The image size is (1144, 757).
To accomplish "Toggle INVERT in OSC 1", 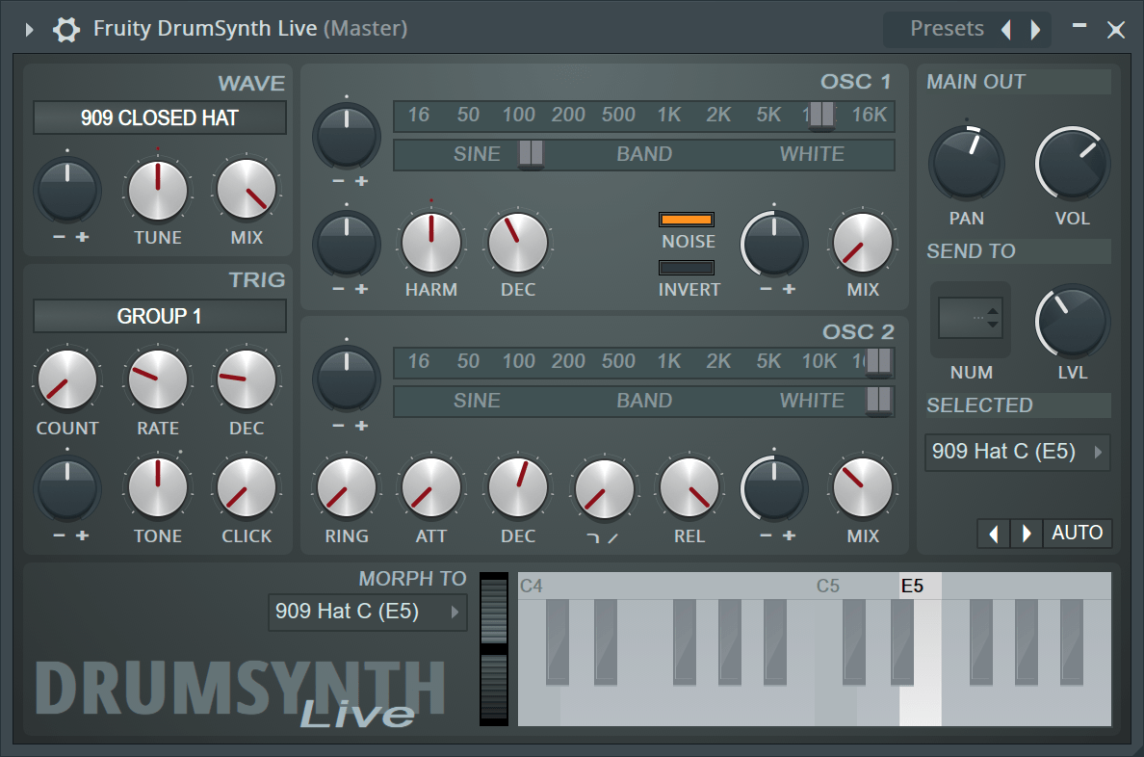I will [x=688, y=269].
